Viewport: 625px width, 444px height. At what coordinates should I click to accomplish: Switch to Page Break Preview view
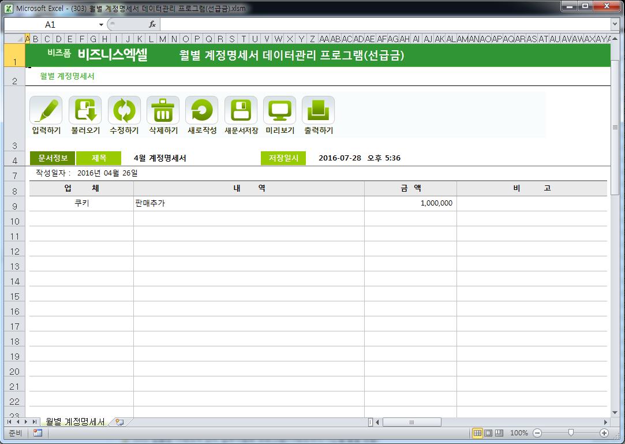click(x=499, y=433)
